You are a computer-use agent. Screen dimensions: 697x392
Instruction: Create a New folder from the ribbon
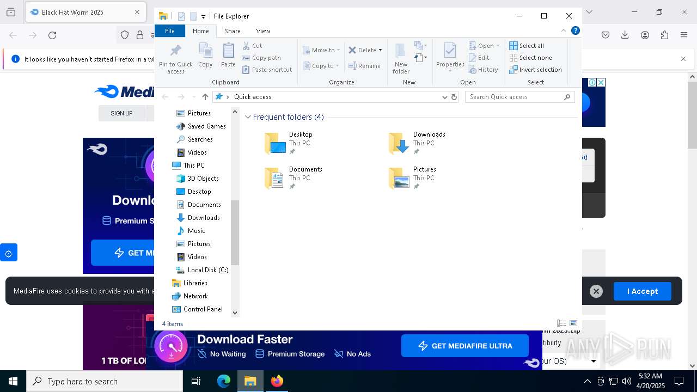click(401, 58)
